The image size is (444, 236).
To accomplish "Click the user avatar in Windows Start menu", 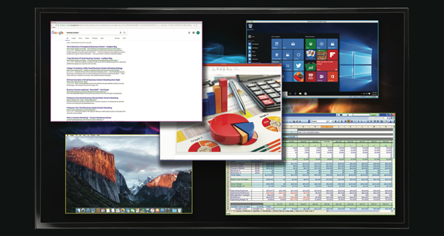I will tap(250, 37).
